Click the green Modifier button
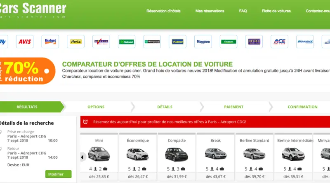330x183 pixels. point(58,174)
